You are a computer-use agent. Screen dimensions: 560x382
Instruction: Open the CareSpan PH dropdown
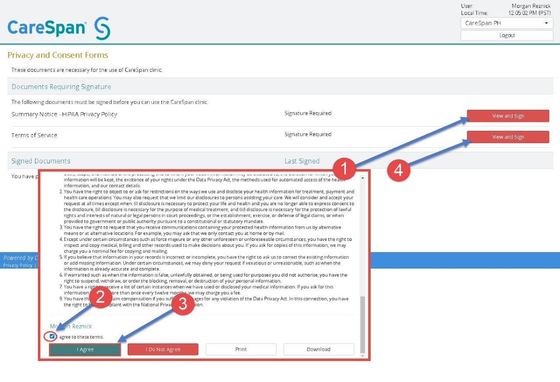(507, 23)
